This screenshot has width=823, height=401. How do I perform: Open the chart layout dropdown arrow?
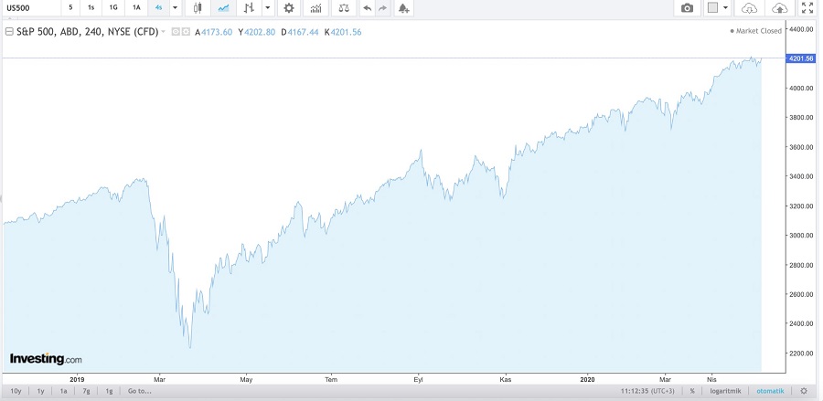(x=726, y=8)
